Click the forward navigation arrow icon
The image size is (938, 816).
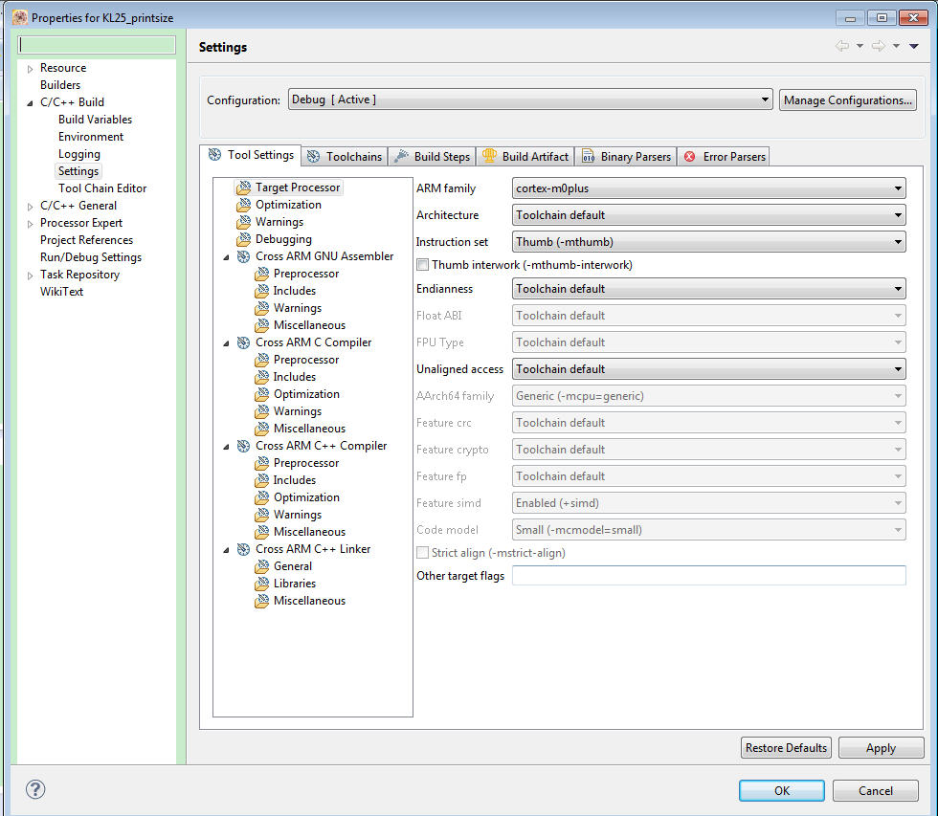[879, 45]
